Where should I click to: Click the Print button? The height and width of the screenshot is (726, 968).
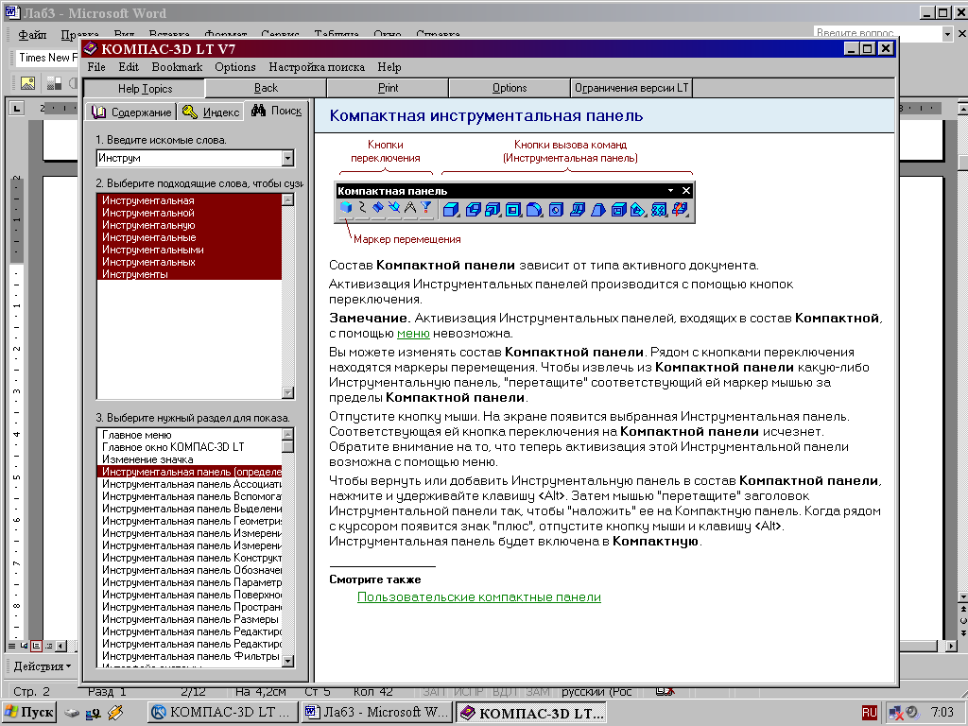pyautogui.click(x=388, y=88)
